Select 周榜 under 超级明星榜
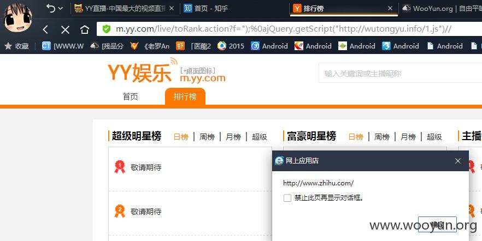The width and height of the screenshot is (482, 241). pos(207,137)
